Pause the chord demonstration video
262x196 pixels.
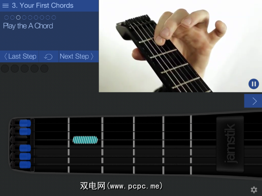[x=253, y=84]
